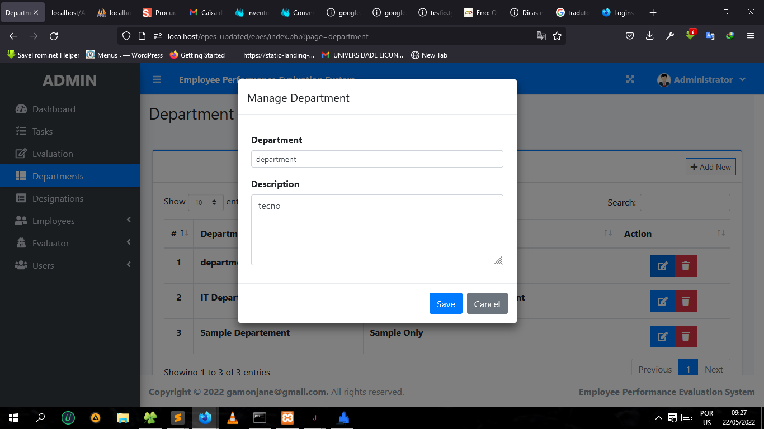
Task: Reload the page in the browser
Action: pos(54,36)
